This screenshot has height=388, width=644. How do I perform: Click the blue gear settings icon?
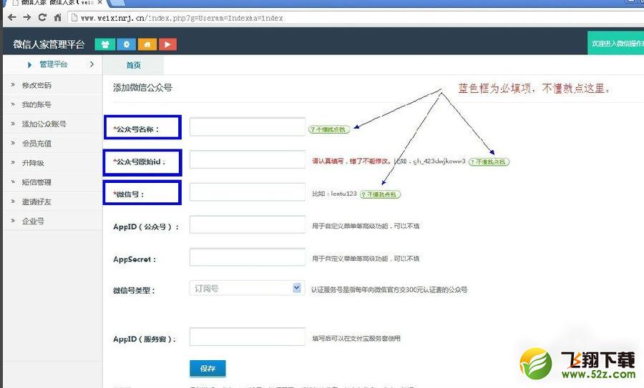pyautogui.click(x=126, y=44)
